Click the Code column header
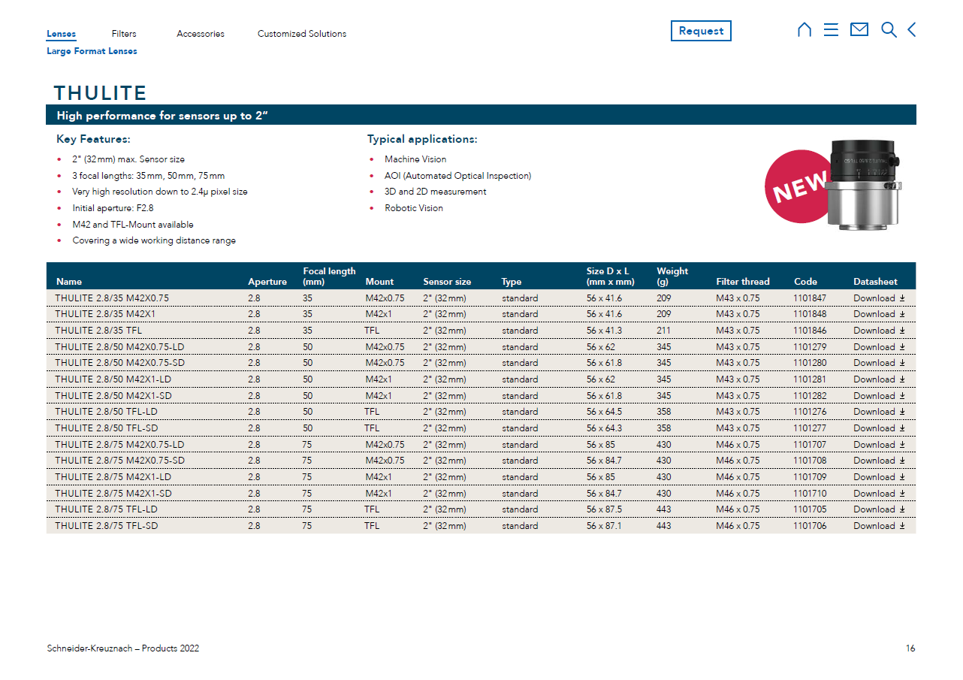The width and height of the screenshot is (963, 680). click(x=805, y=282)
